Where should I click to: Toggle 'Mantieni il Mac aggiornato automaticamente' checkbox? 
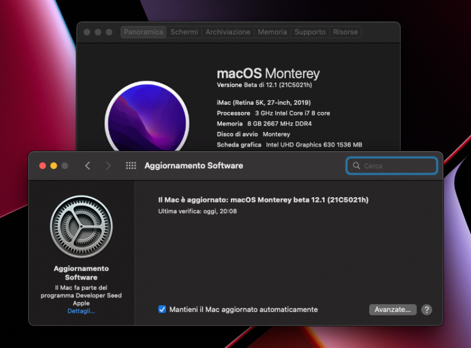click(162, 309)
